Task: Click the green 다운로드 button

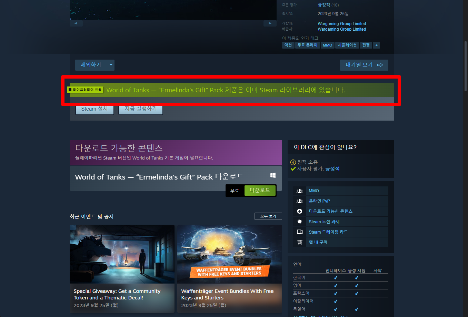Action: pyautogui.click(x=260, y=190)
